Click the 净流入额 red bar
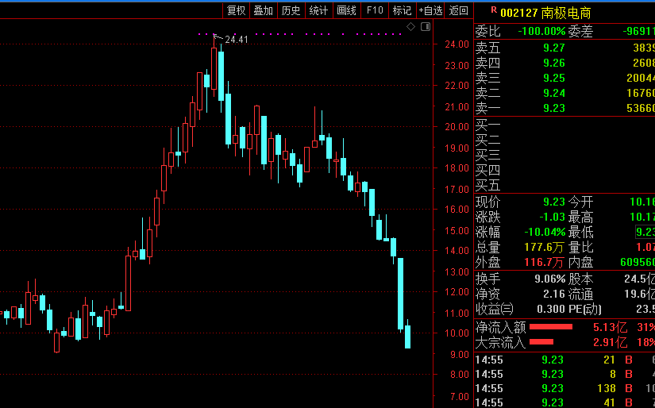 pyautogui.click(x=551, y=326)
